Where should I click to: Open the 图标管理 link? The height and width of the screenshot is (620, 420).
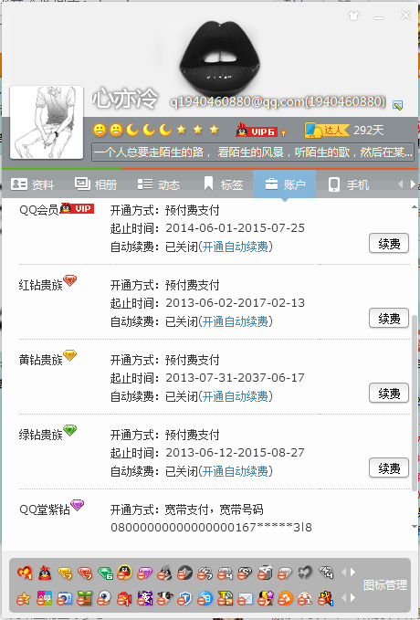pyautogui.click(x=384, y=585)
